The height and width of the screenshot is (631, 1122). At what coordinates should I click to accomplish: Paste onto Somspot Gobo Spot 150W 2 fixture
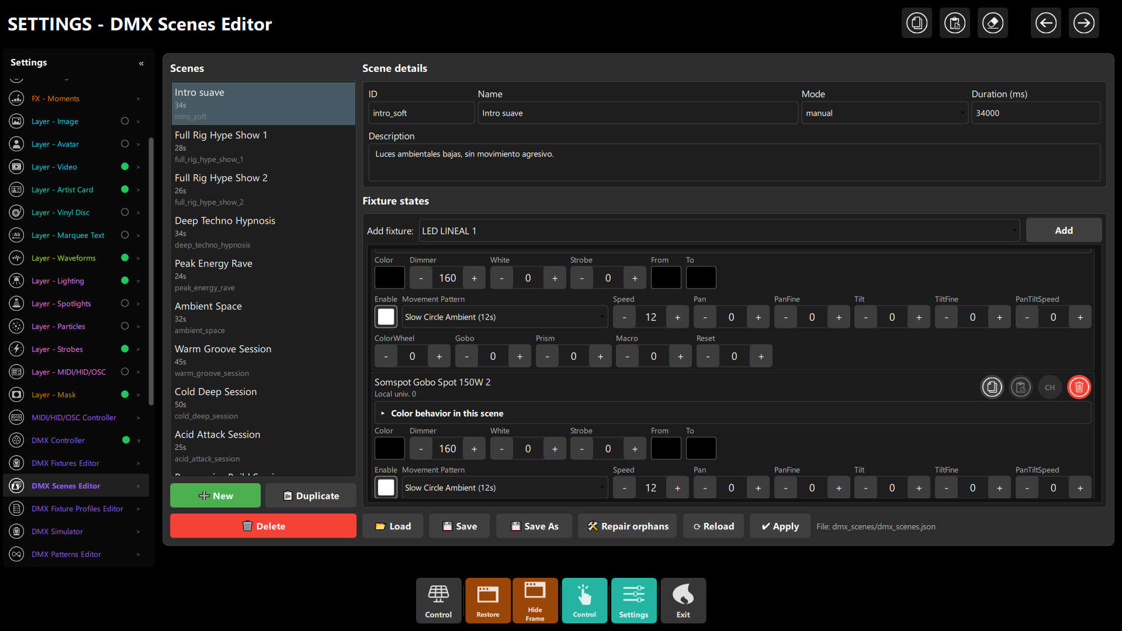tap(1021, 387)
